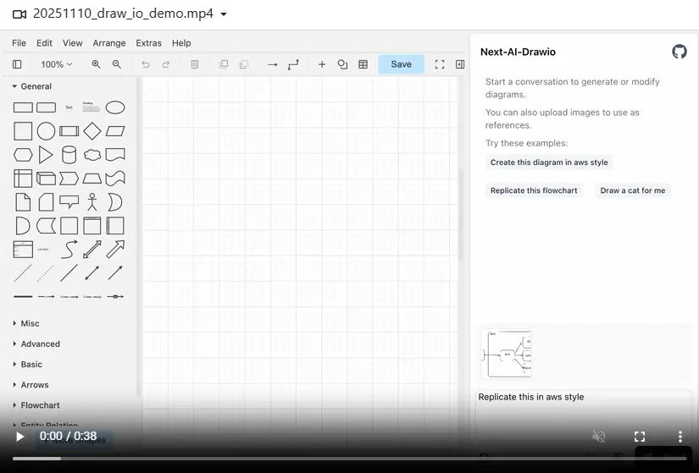The height and width of the screenshot is (473, 699).
Task: Open the Help menu
Action: tap(181, 43)
